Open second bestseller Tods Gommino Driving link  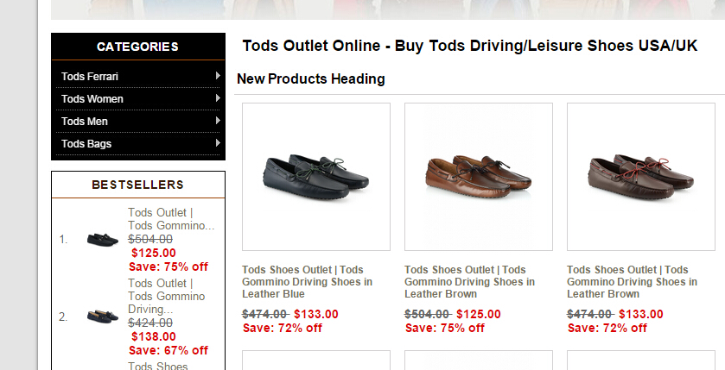[x=167, y=296]
